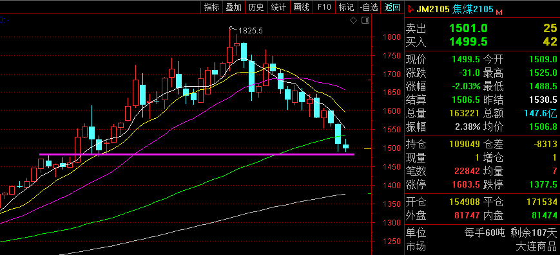560x255 pixels.
Task: Click the 卖出 sell price 1501.0
Action: click(468, 28)
